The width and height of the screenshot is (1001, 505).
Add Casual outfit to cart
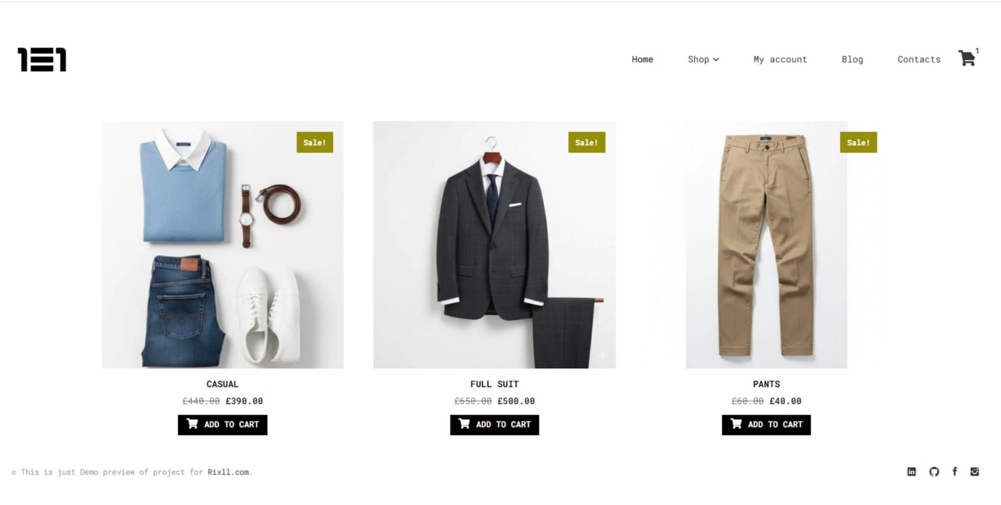coord(223,425)
